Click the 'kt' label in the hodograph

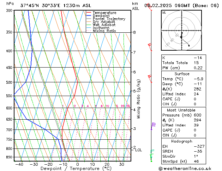click(x=164, y=13)
